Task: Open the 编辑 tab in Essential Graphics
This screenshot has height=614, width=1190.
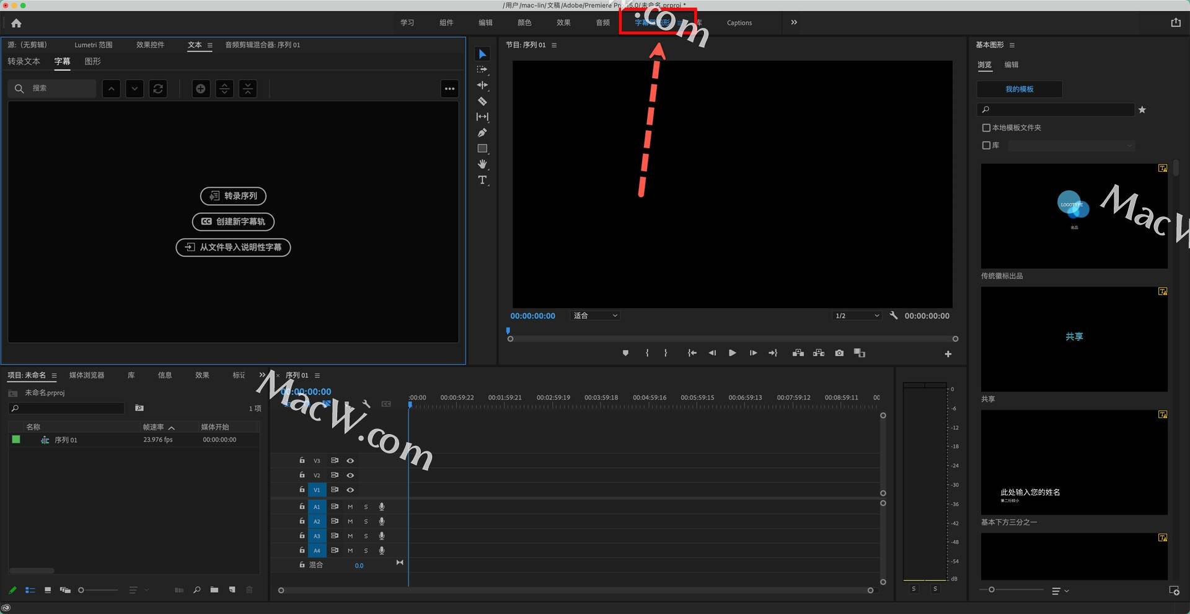Action: [1011, 65]
